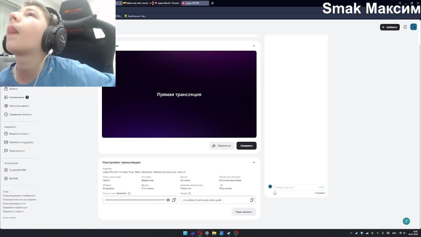Send the chat message with Отправить
Image resolution: width=421 pixels, height=237 pixels.
click(x=320, y=193)
